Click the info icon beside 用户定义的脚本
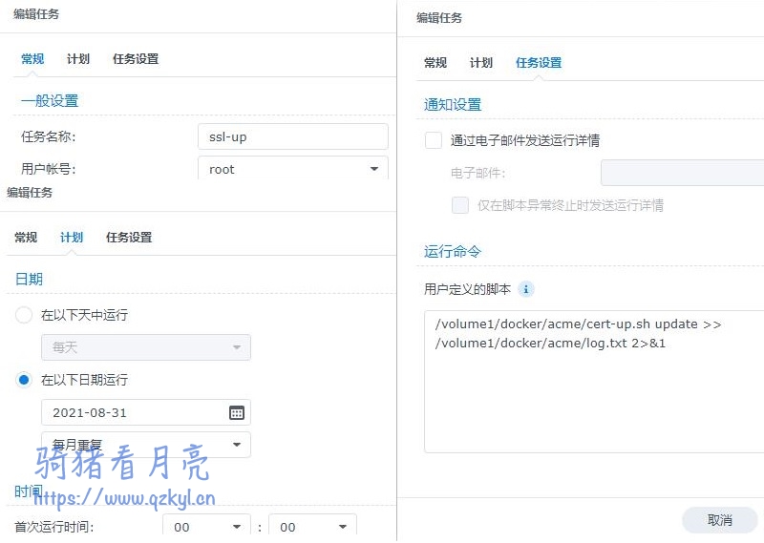The width and height of the screenshot is (764, 543). pos(526,289)
